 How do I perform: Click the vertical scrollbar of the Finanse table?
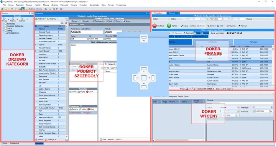pyautogui.click(x=273, y=66)
